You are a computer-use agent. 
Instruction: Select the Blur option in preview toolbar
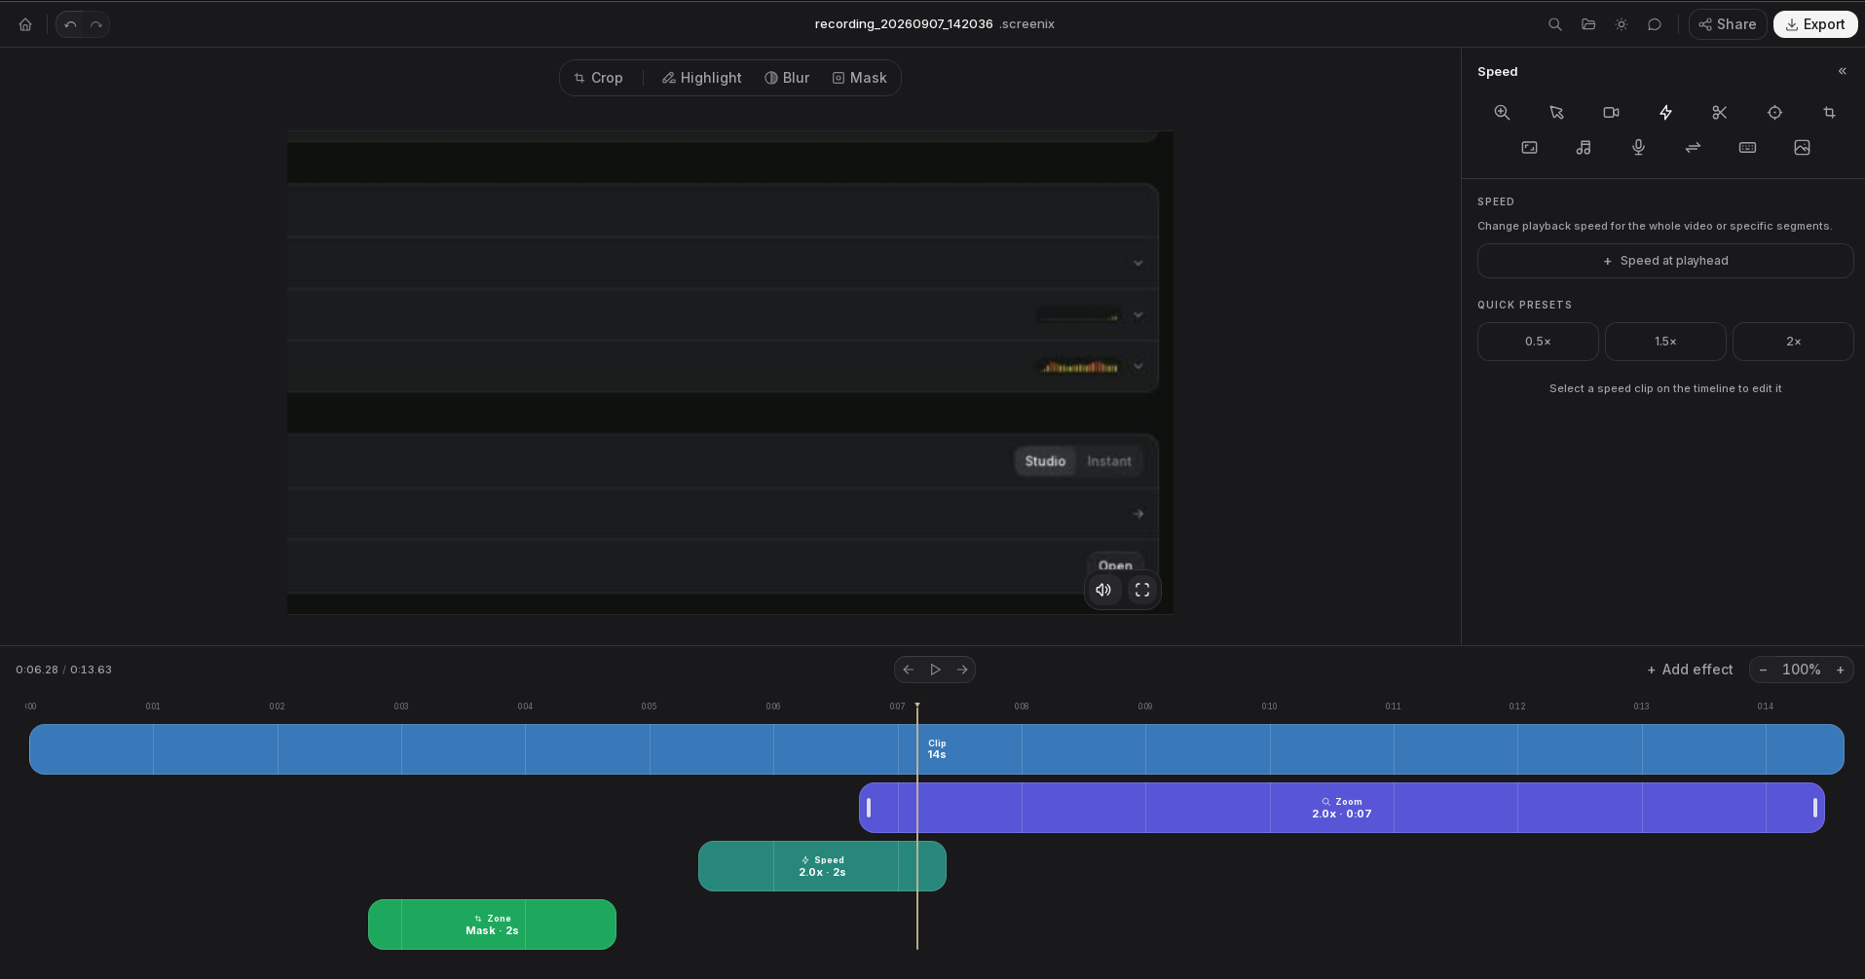coord(787,78)
